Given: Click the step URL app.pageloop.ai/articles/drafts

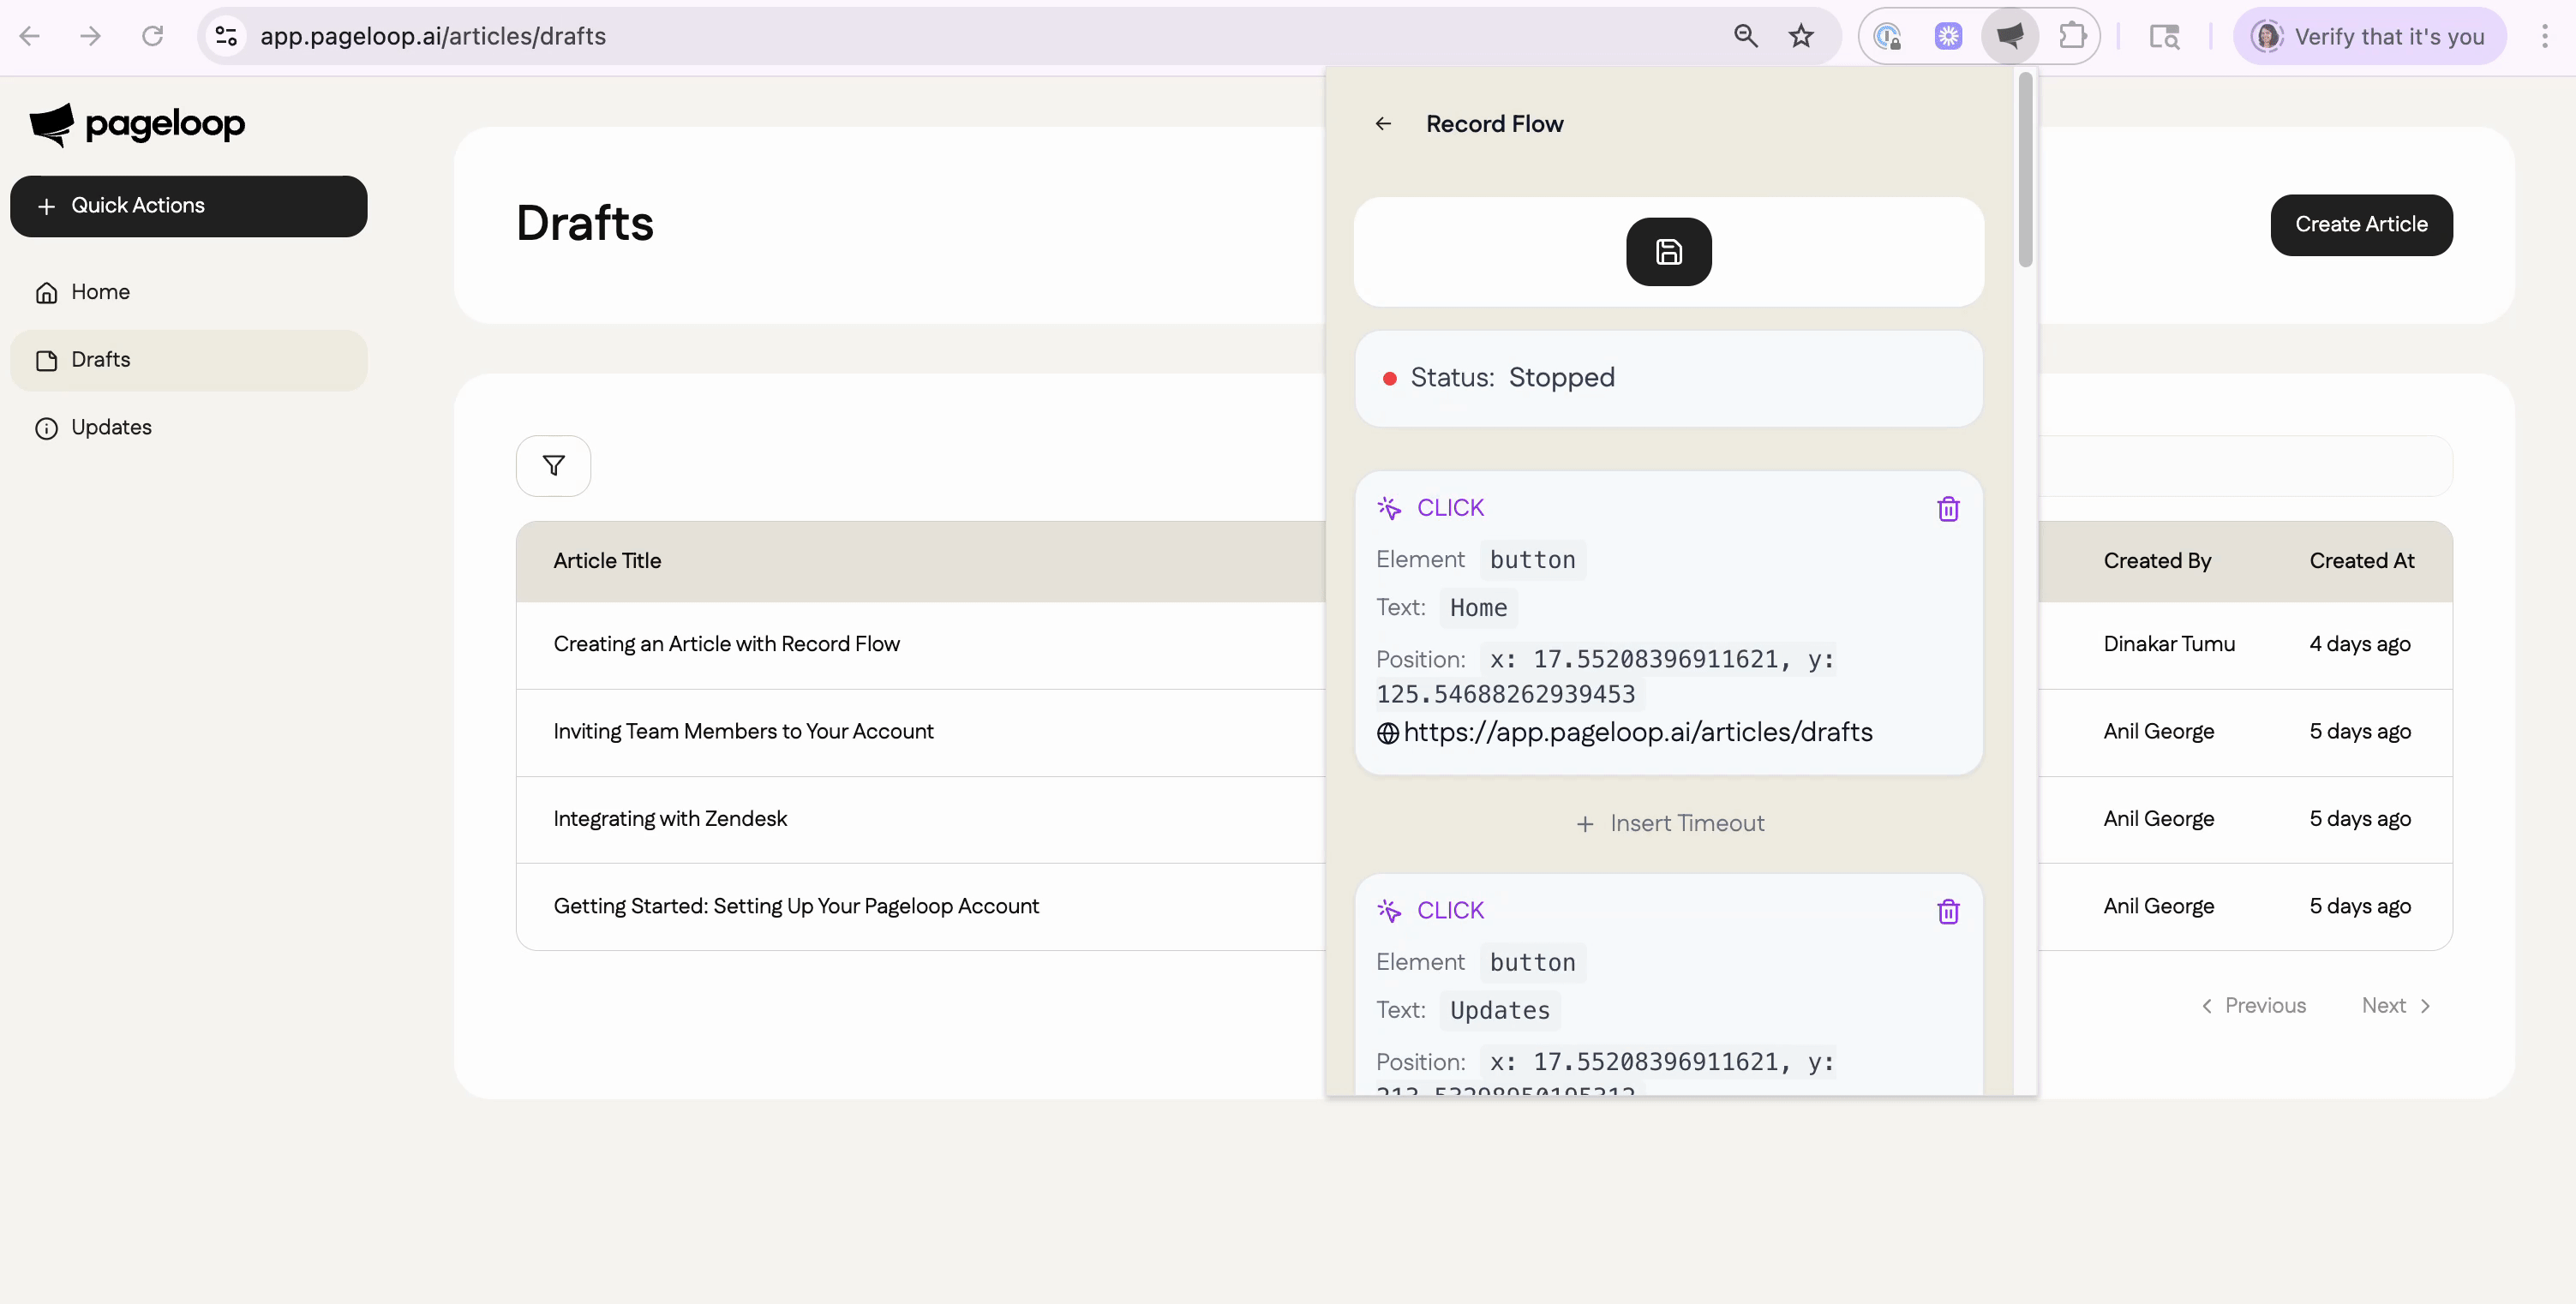Looking at the screenshot, I should [x=1638, y=733].
